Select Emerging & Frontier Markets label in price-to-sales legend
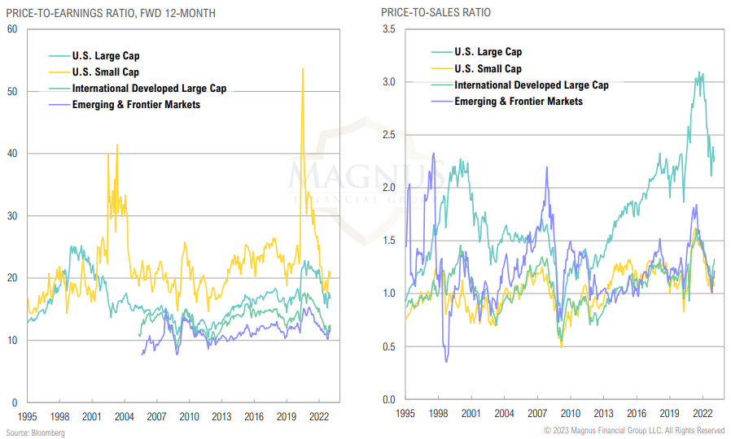Image resolution: width=731 pixels, height=439 pixels. click(519, 101)
